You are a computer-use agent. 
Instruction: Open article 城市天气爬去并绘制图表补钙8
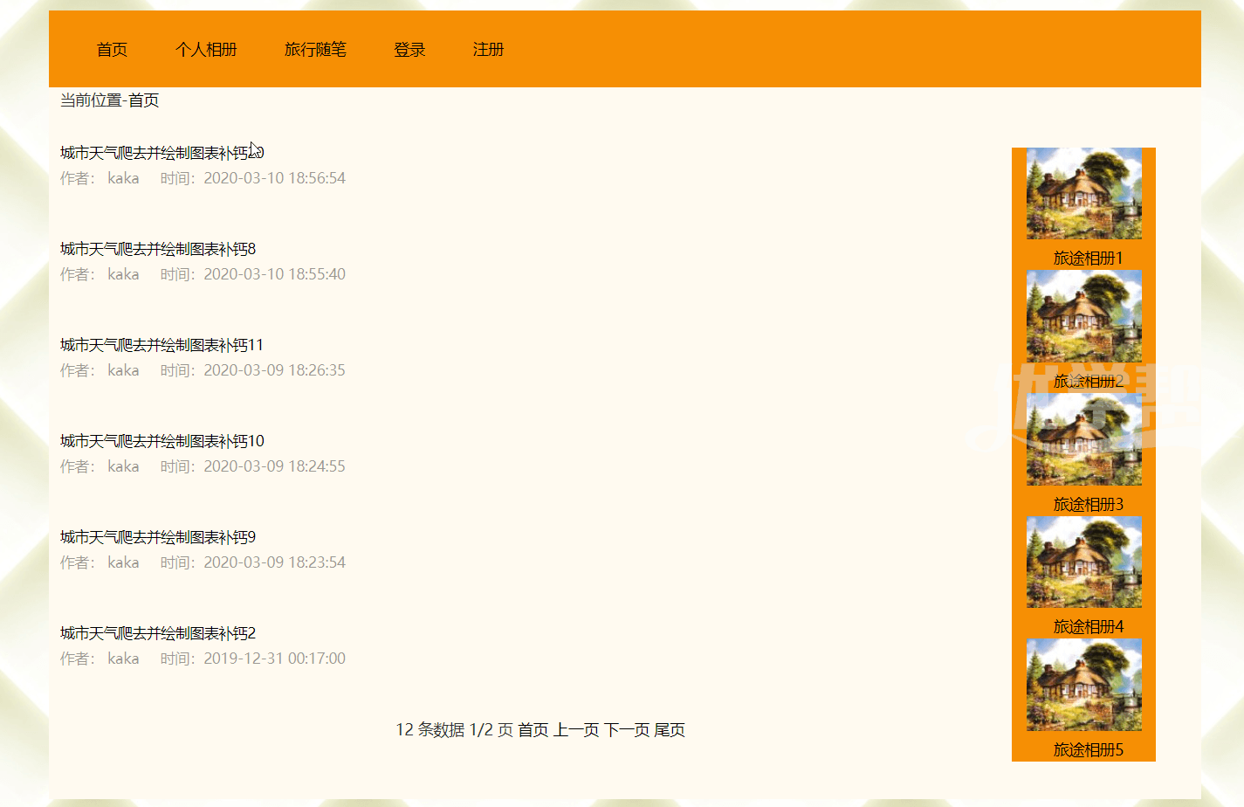(158, 250)
